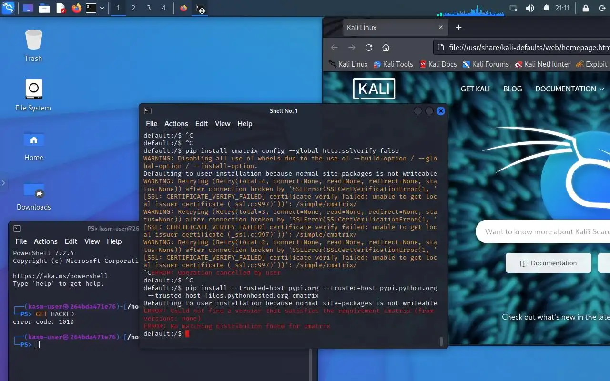
Task: Select the grouped terminal windows taskbar button
Action: (200, 8)
